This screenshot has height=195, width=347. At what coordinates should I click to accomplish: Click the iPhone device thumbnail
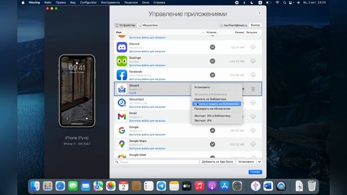77,91
